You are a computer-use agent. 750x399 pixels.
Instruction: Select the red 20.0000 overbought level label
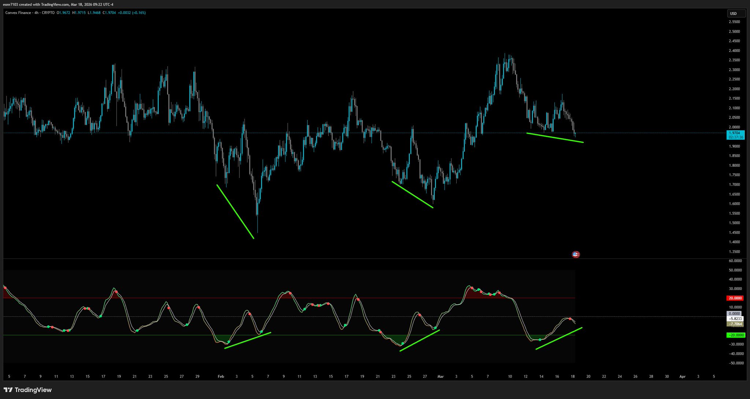coord(735,298)
